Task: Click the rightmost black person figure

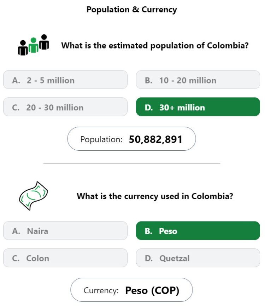Action: pos(44,42)
